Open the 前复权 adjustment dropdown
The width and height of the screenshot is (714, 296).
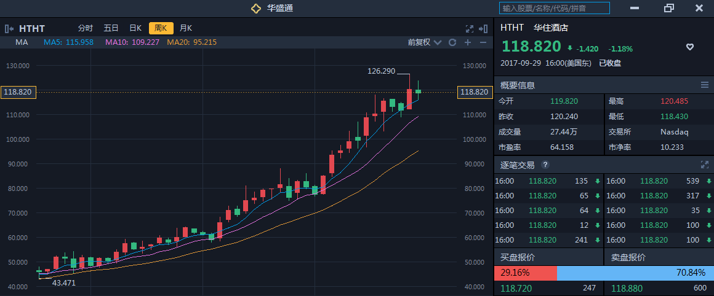pos(425,42)
